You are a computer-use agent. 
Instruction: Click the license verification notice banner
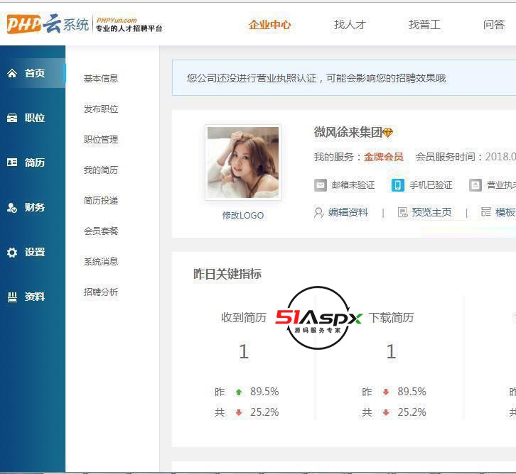click(344, 78)
